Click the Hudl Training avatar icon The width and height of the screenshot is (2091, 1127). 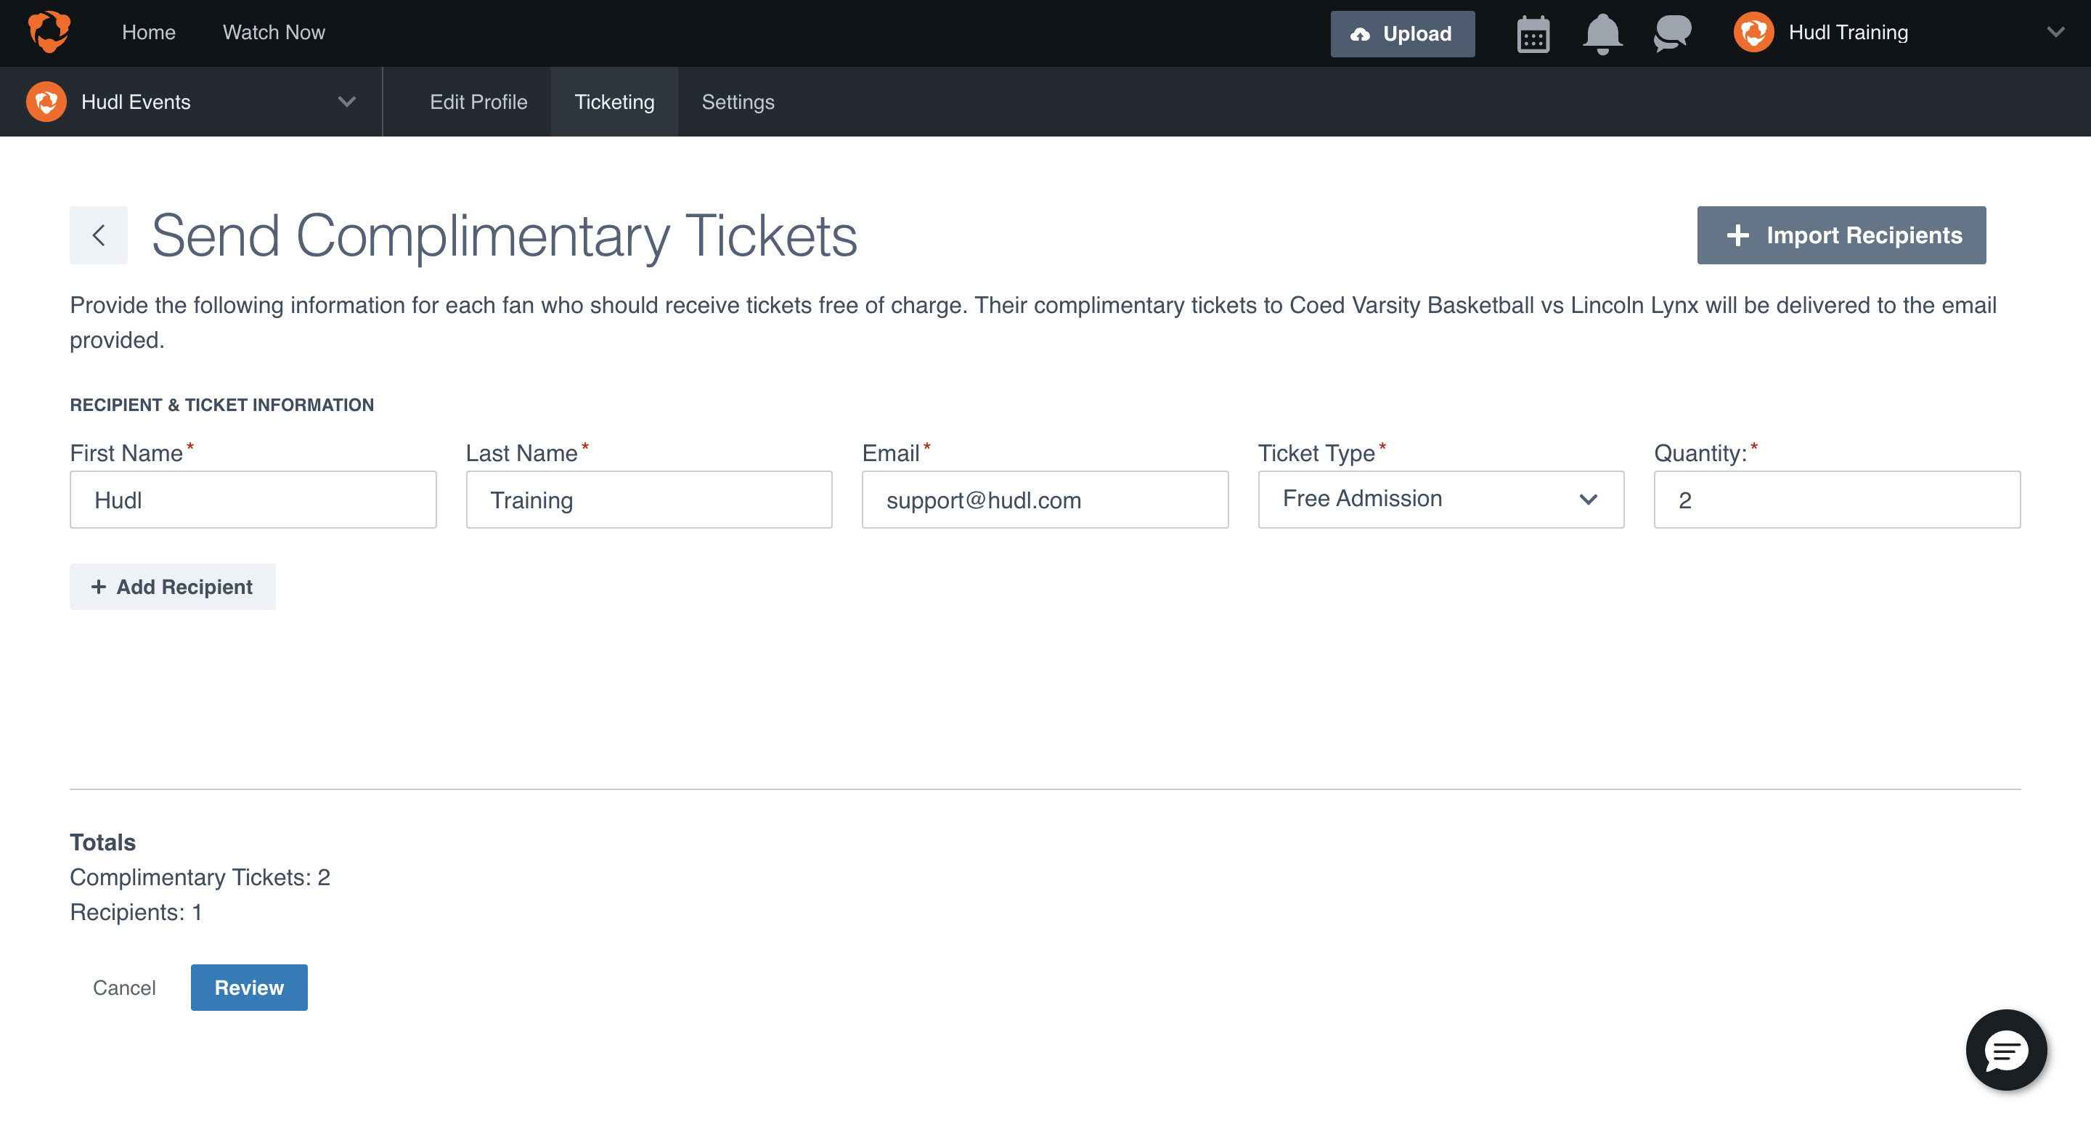[1753, 33]
